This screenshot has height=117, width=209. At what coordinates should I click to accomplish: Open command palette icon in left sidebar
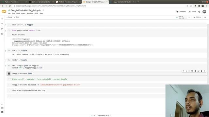[x=2, y=108]
